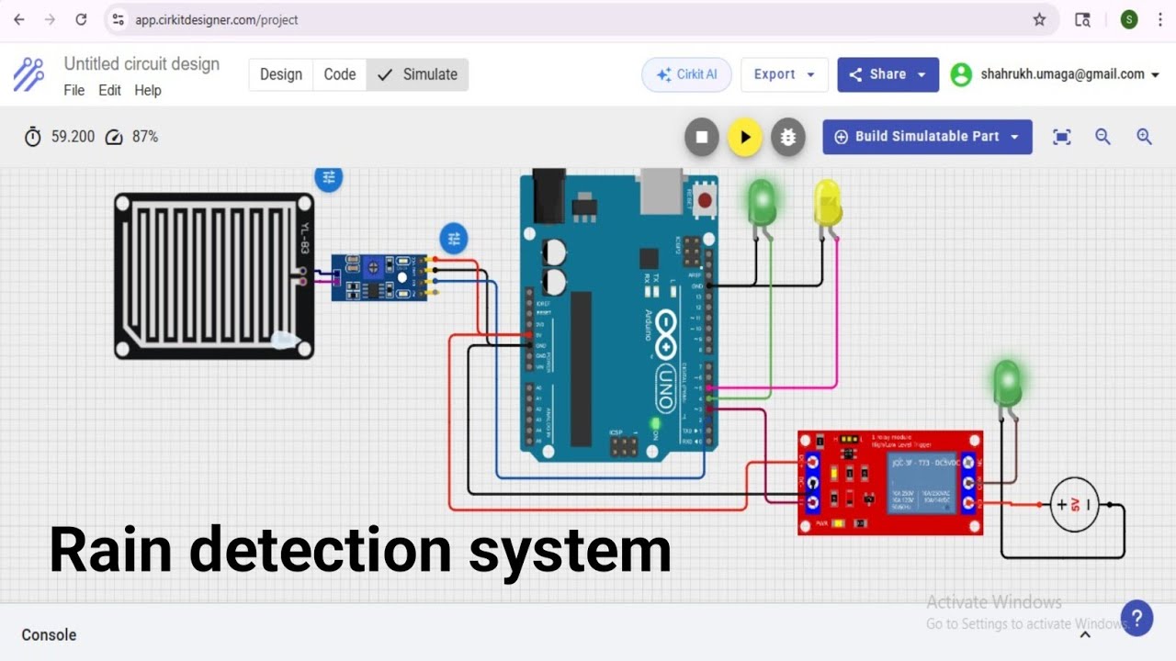Click the simulation timer stopwatch icon
1176x661 pixels.
point(33,137)
